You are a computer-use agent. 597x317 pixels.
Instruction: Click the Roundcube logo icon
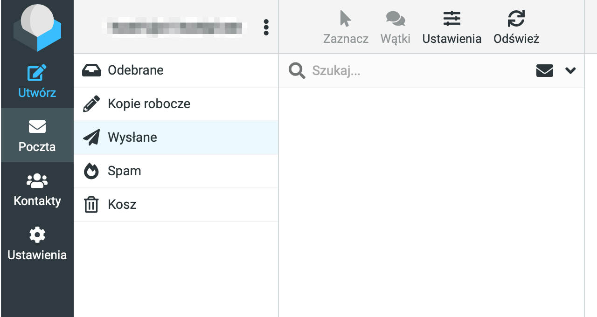point(37,27)
